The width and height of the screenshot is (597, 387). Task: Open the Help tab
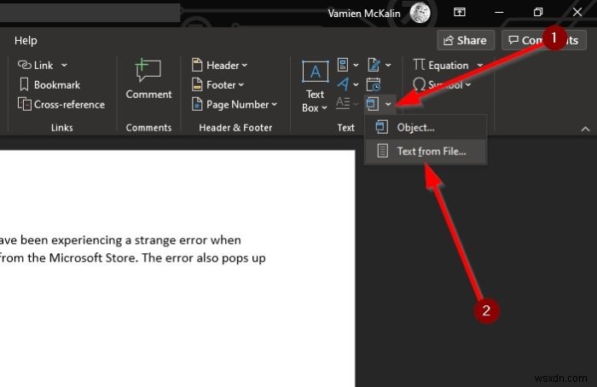click(26, 40)
